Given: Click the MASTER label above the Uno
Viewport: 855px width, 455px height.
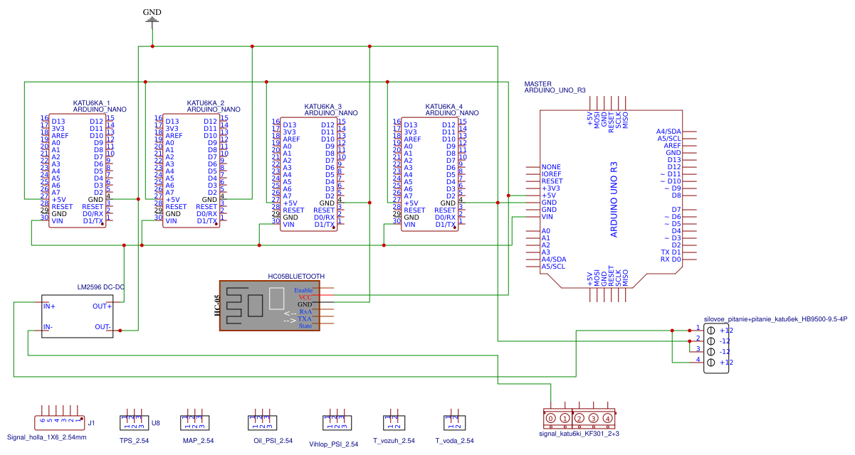Looking at the screenshot, I should pyautogui.click(x=537, y=85).
